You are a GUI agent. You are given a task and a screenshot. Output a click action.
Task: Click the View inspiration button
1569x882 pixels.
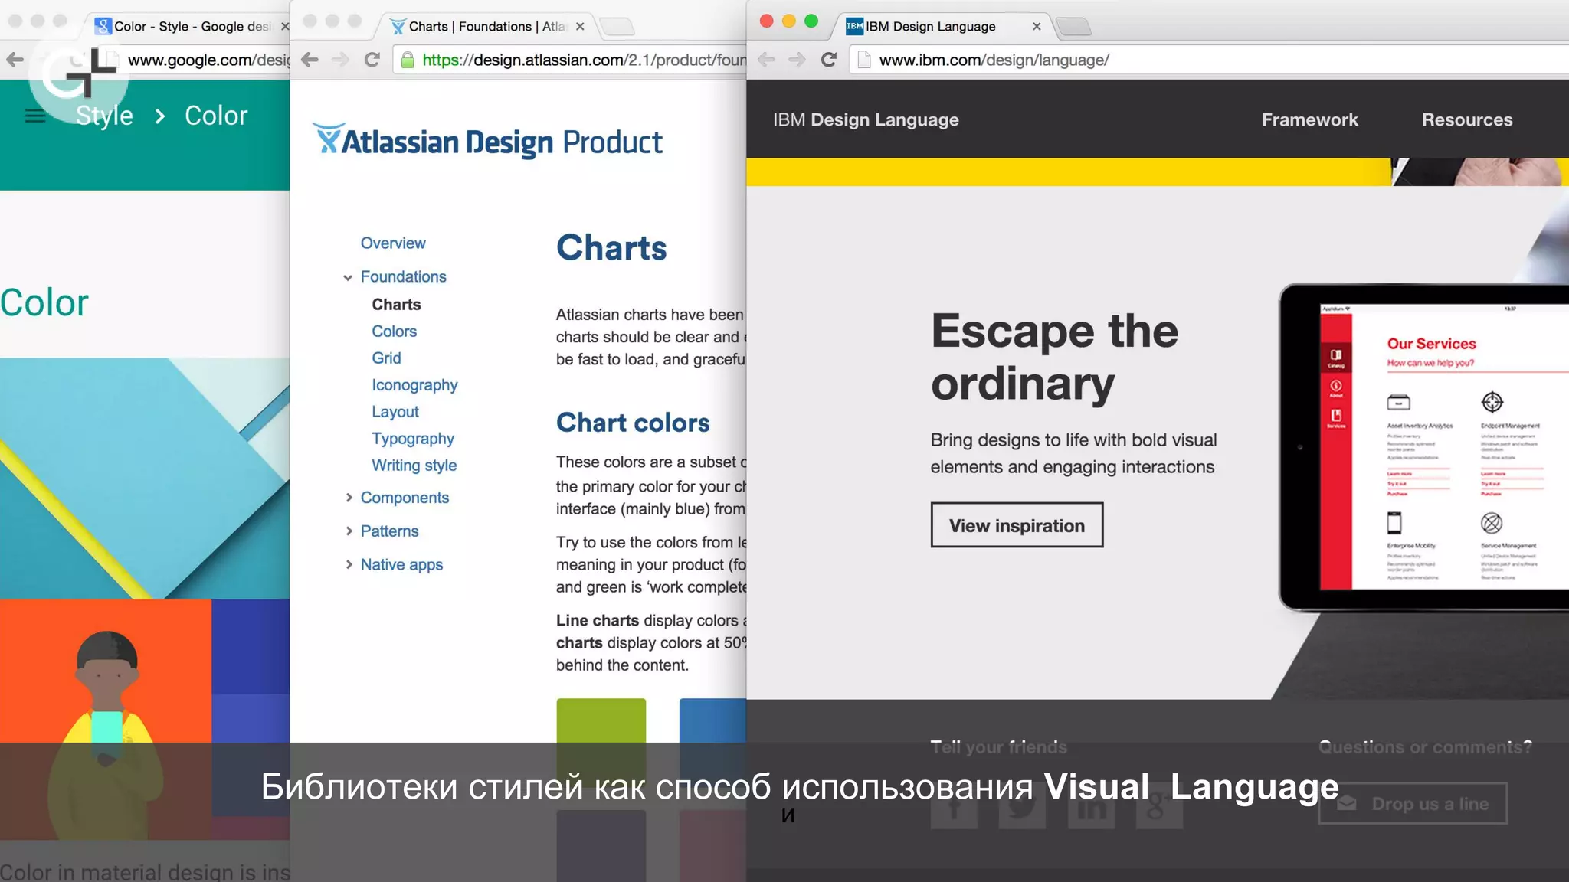(1017, 525)
